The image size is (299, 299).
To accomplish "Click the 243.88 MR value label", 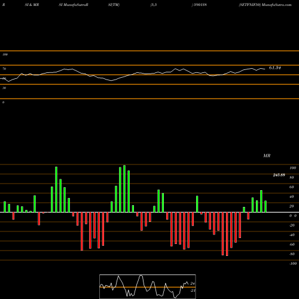I will 279,175.
